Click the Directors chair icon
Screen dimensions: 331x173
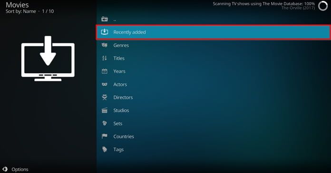[105, 97]
